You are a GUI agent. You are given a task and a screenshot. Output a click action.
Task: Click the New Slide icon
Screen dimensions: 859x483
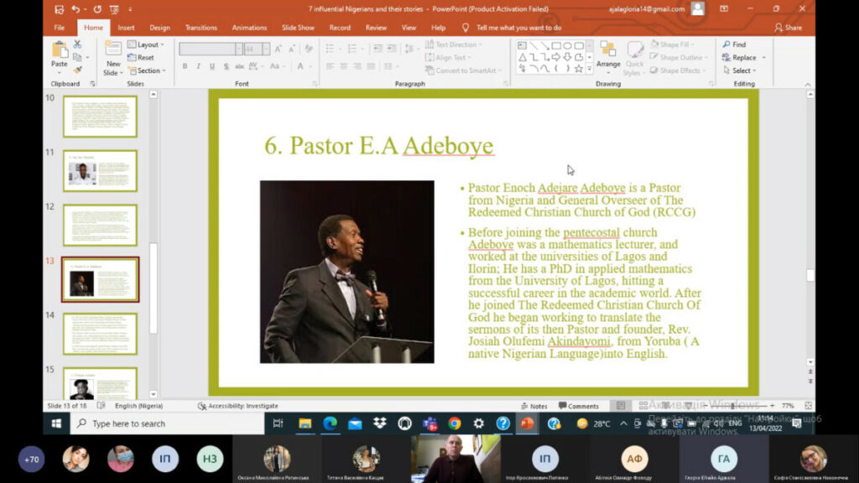(113, 52)
